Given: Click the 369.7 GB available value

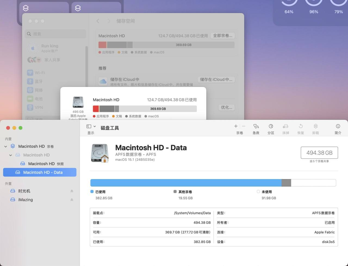Looking at the screenshot, I should pyautogui.click(x=188, y=232).
